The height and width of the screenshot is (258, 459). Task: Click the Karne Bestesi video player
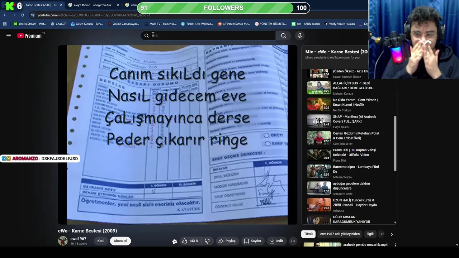click(178, 135)
